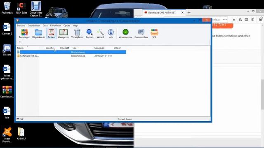Open the Help menu in WinRAR

point(75,25)
